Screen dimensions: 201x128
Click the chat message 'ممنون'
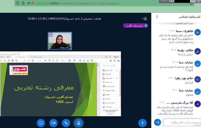[x=189, y=95]
